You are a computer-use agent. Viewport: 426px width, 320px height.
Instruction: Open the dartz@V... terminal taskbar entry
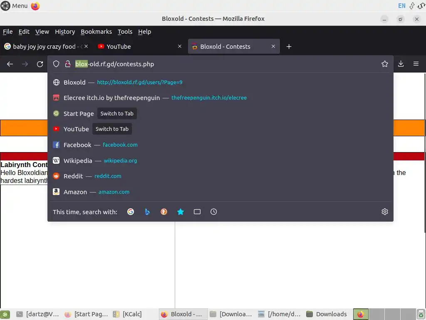tap(37, 314)
